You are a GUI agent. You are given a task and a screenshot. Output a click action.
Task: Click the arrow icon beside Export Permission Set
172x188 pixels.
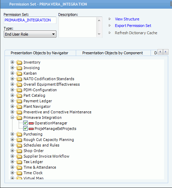[x=110, y=26]
